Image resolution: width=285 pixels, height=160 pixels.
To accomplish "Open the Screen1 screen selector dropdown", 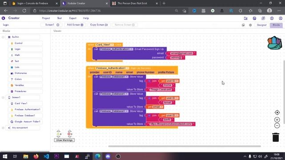I will pyautogui.click(x=52, y=25).
